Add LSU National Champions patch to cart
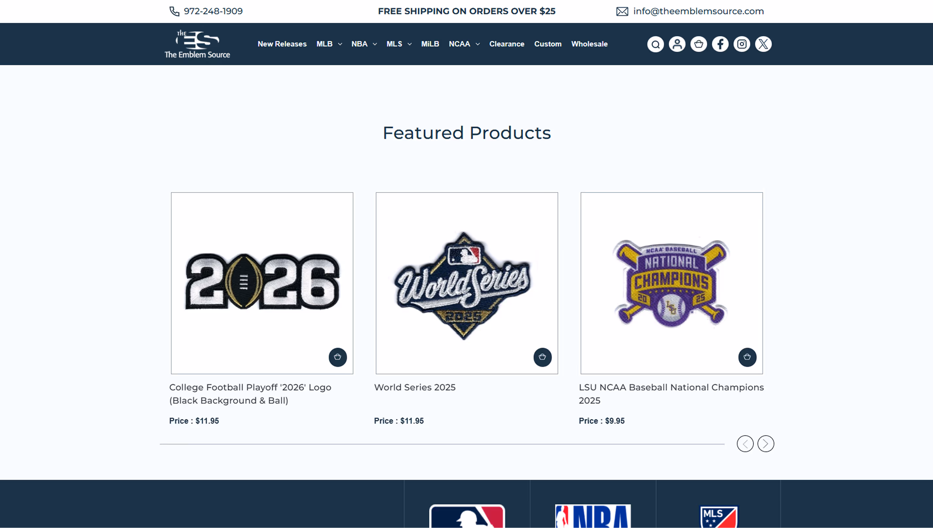 tap(747, 357)
